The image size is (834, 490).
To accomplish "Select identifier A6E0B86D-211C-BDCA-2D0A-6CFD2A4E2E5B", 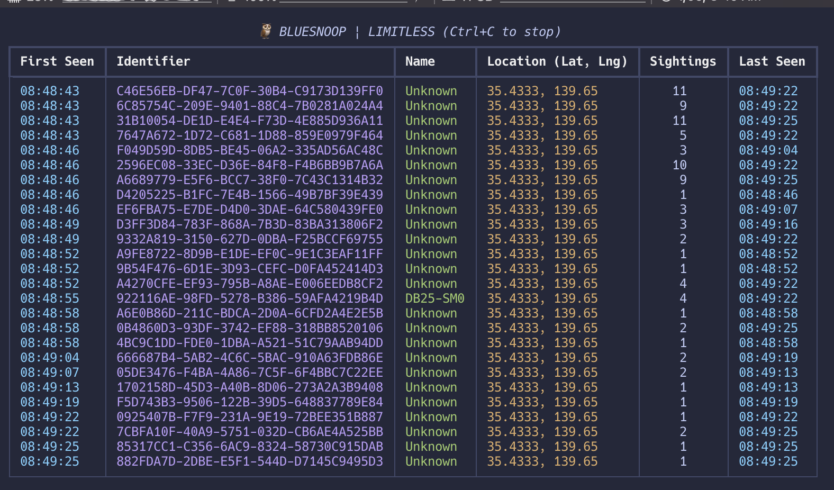I will (250, 313).
